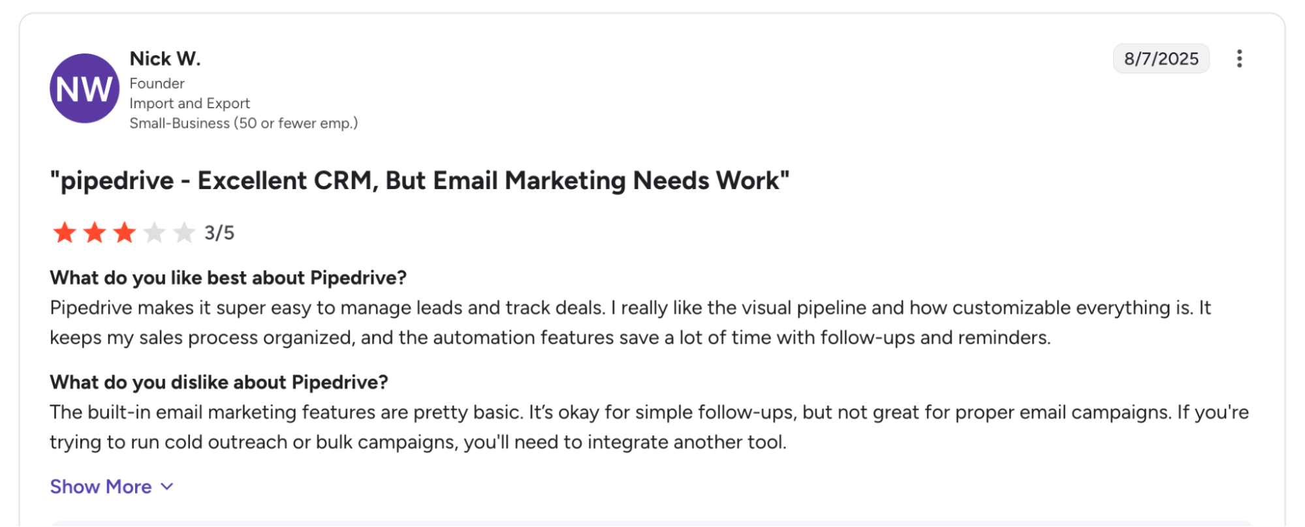Click the 'What do you dislike' heading
This screenshot has width=1305, height=527.
tap(219, 382)
